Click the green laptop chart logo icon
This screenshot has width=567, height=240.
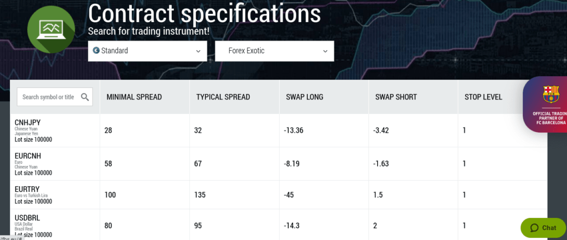[x=51, y=30]
